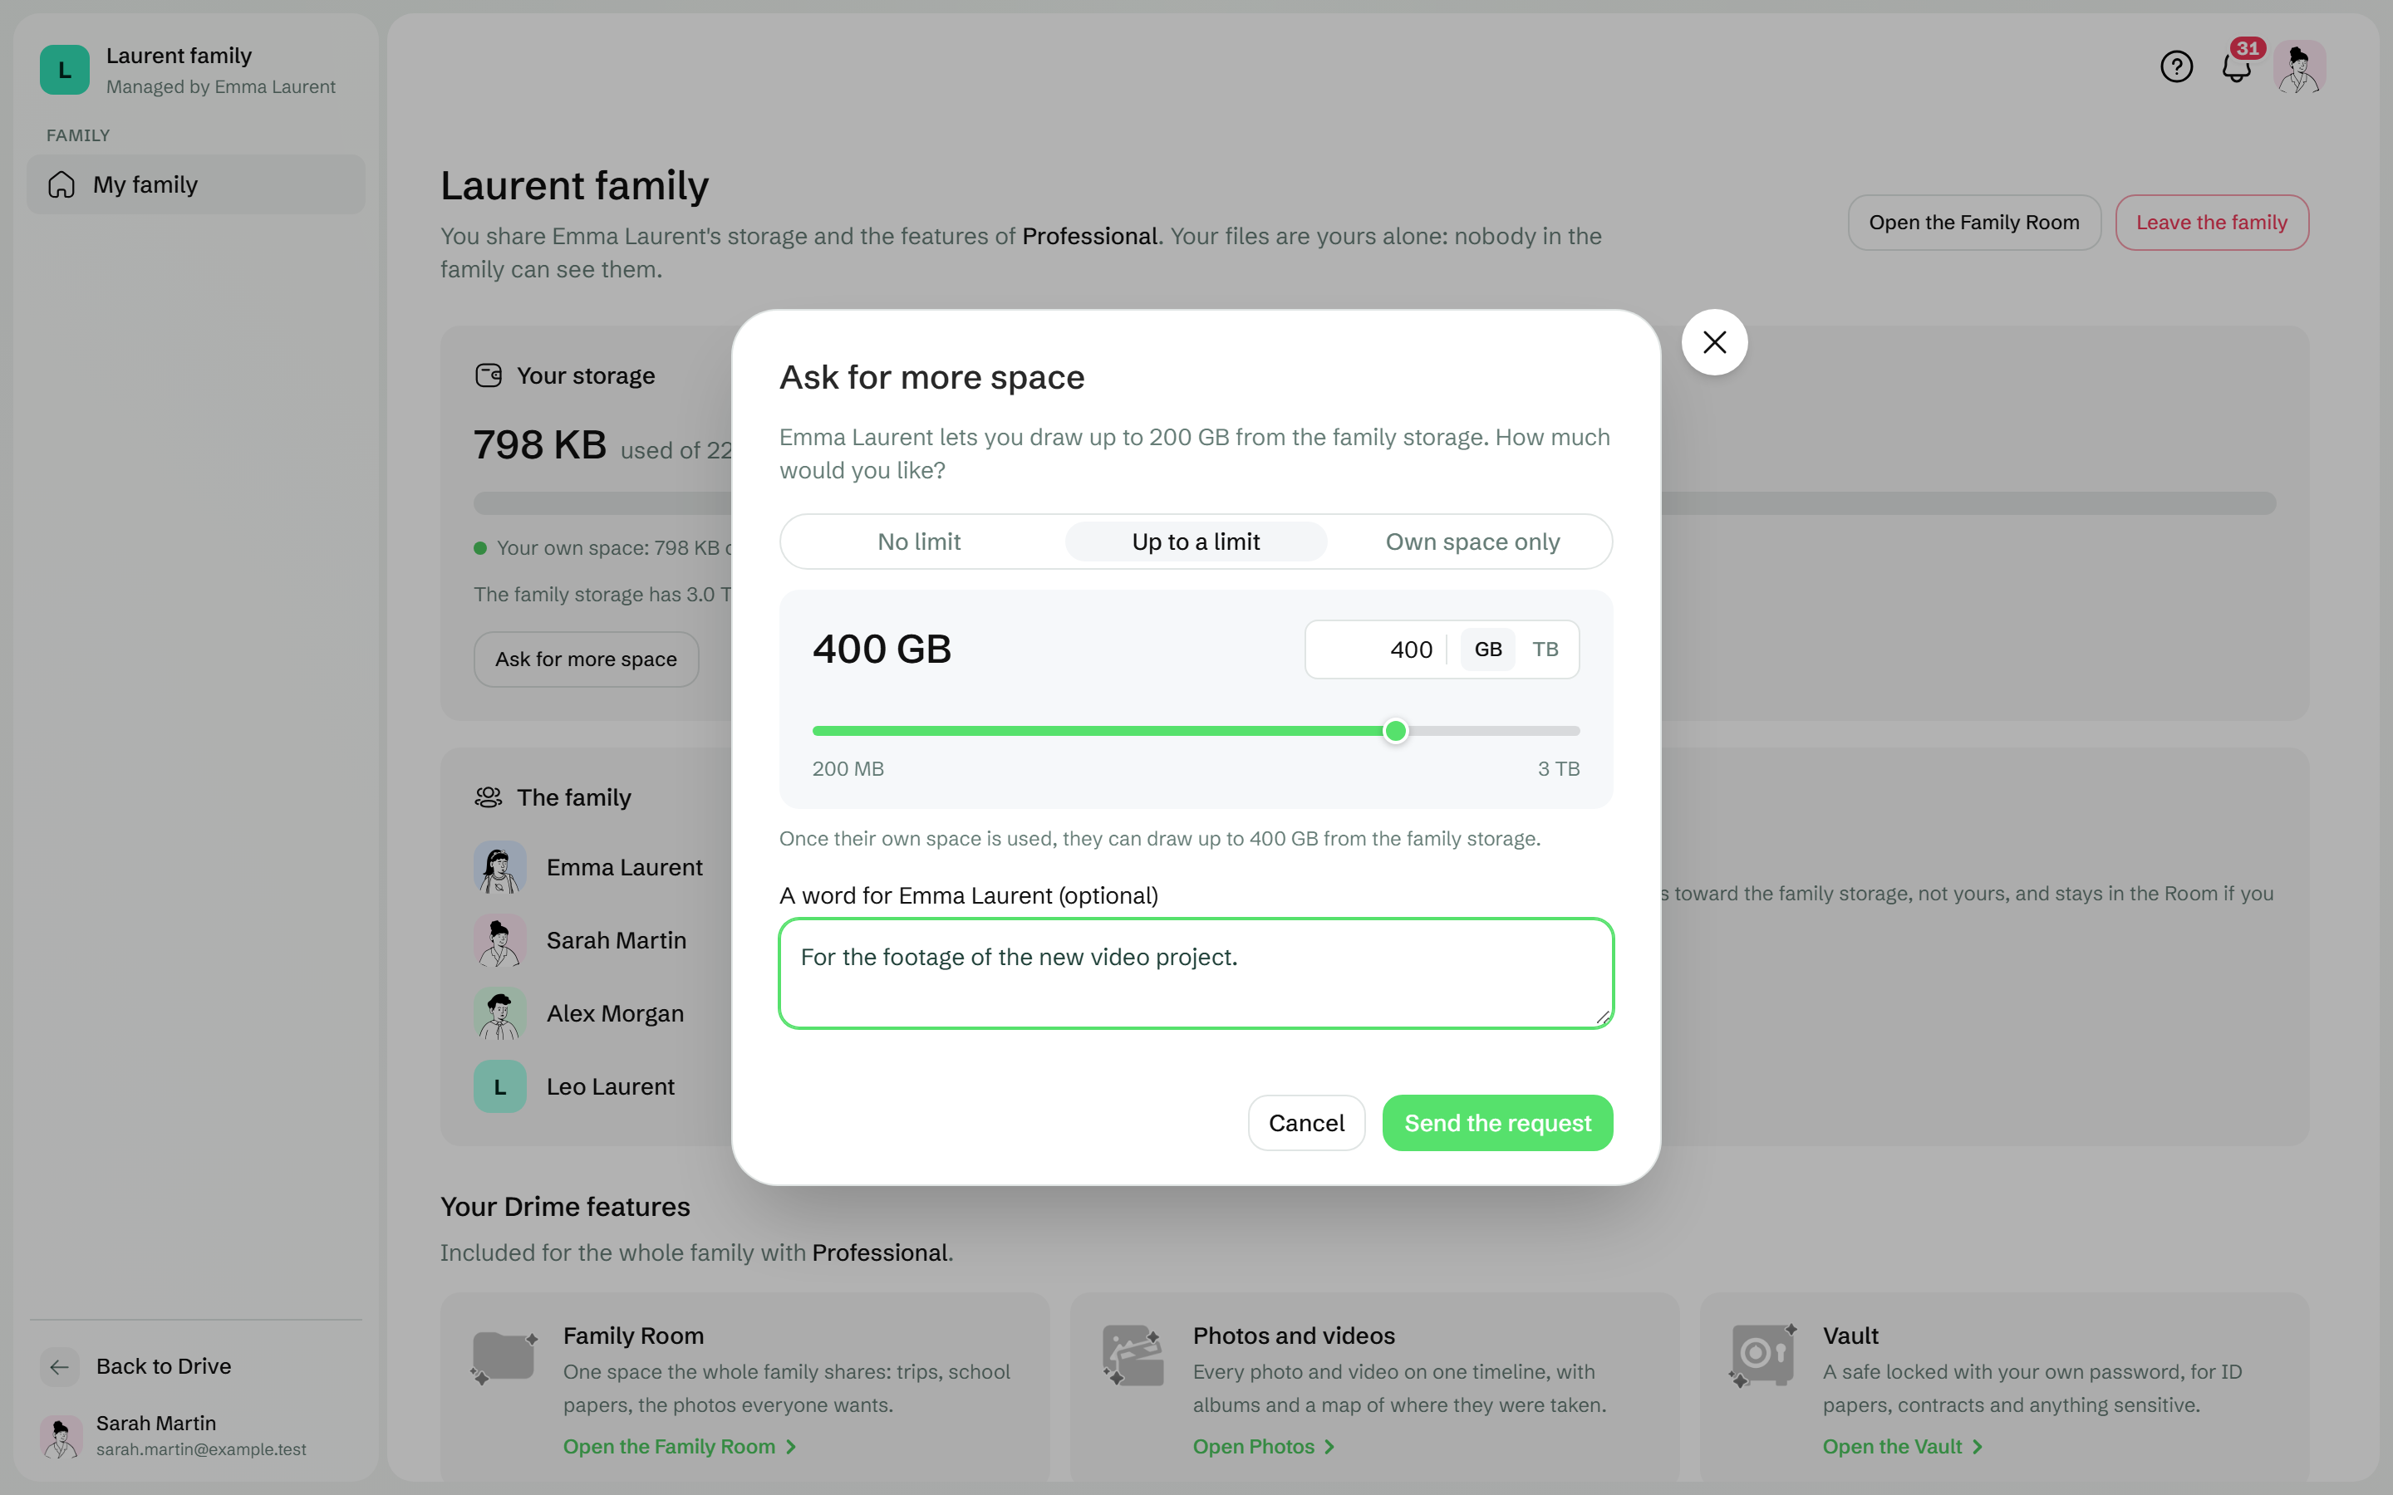Click Emma Laurent's avatar in family list
Image resolution: width=2393 pixels, height=1495 pixels.
point(499,867)
